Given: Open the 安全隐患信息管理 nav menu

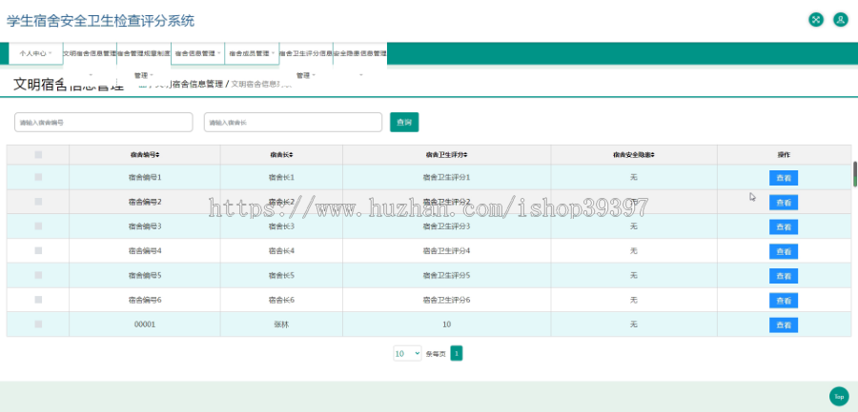Looking at the screenshot, I should pyautogui.click(x=360, y=53).
